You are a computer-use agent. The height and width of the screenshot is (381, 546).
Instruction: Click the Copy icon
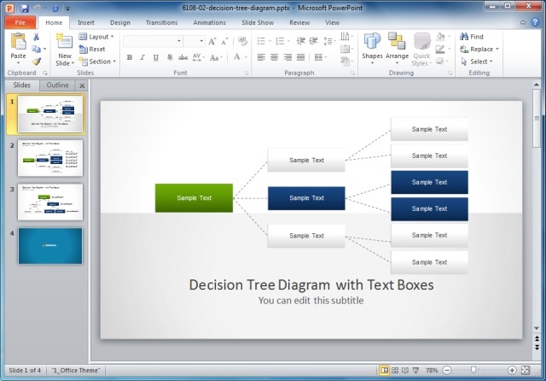click(x=36, y=49)
